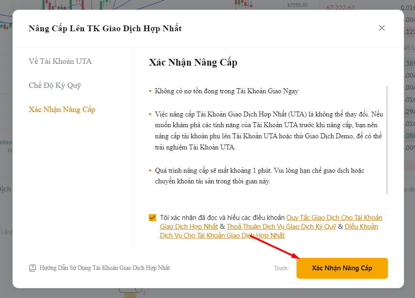Go back with the Trước button
The width and height of the screenshot is (415, 298).
click(x=281, y=268)
